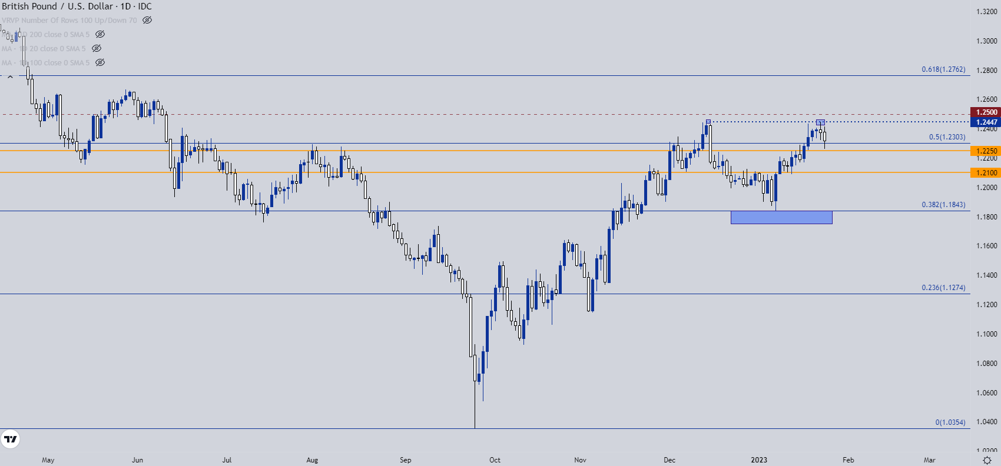Viewport: 1001px width, 466px height.
Task: Click the 0.382(1.1843) Fibonacci label
Action: click(x=943, y=205)
